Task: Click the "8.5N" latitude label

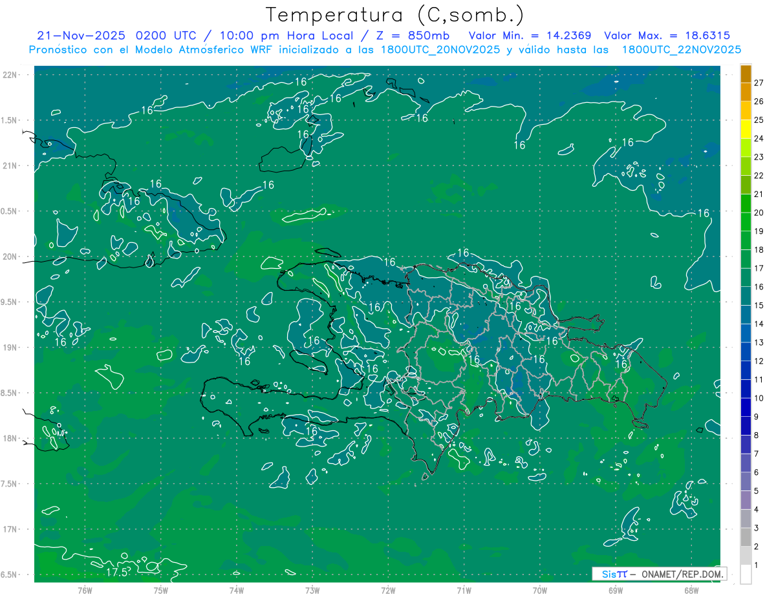Action: tap(10, 394)
